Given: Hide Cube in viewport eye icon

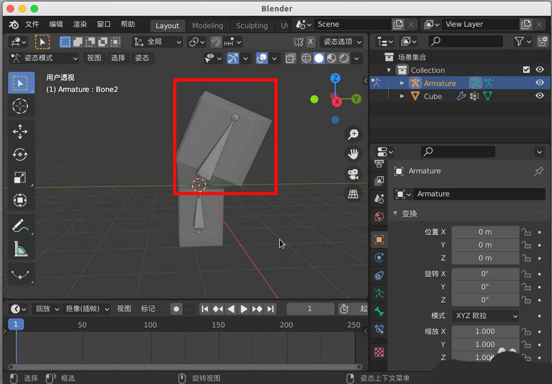Looking at the screenshot, I should pos(539,96).
